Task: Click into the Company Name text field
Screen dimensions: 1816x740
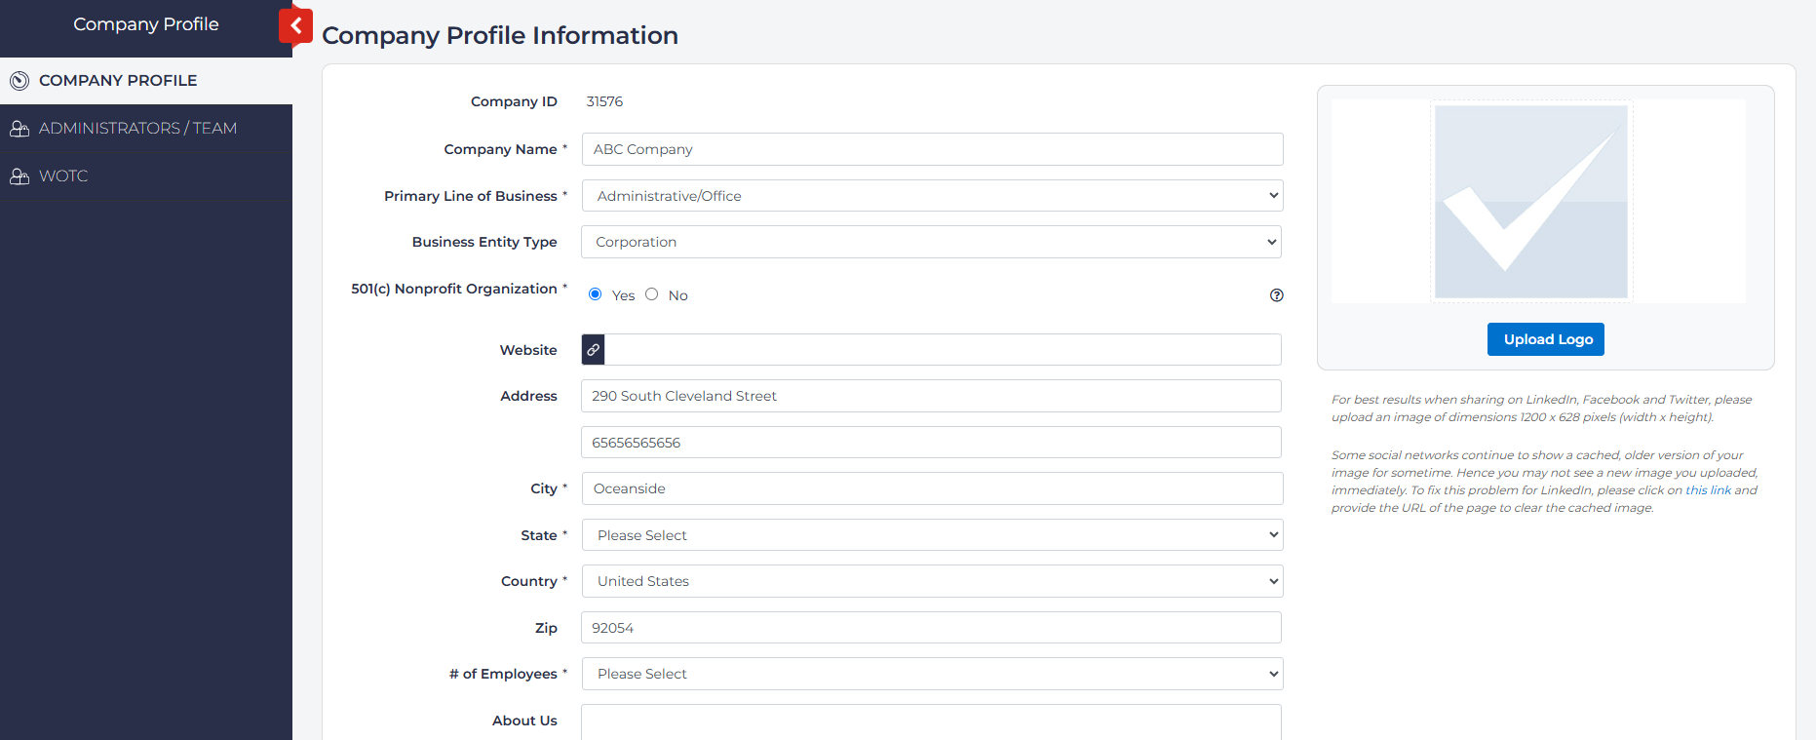Action: pos(931,149)
